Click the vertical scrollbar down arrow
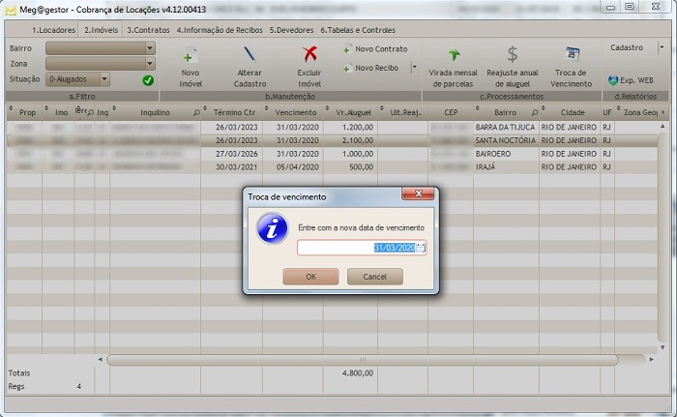677x417 pixels. 662,347
